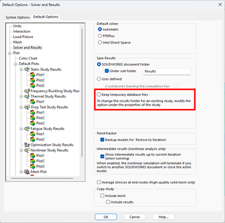Open the Interaction options page
Screen dimensions: 225x223
point(22,32)
